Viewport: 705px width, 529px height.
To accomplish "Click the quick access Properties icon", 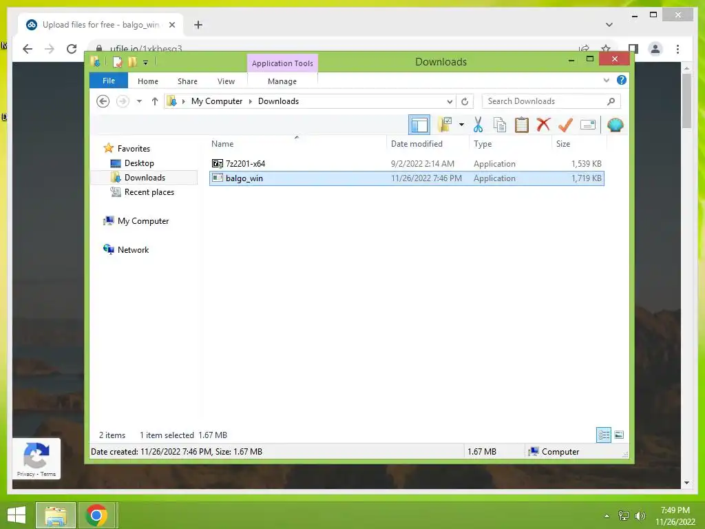I will point(117,62).
